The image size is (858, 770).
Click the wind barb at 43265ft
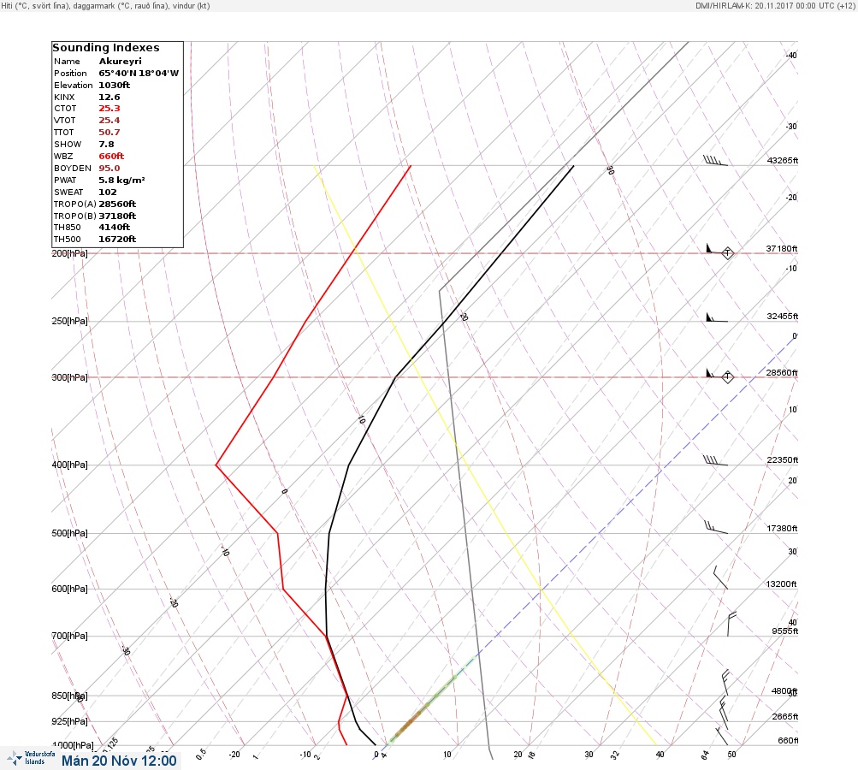point(715,160)
